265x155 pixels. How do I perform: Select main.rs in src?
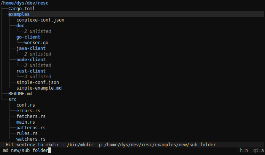click(x=25, y=122)
